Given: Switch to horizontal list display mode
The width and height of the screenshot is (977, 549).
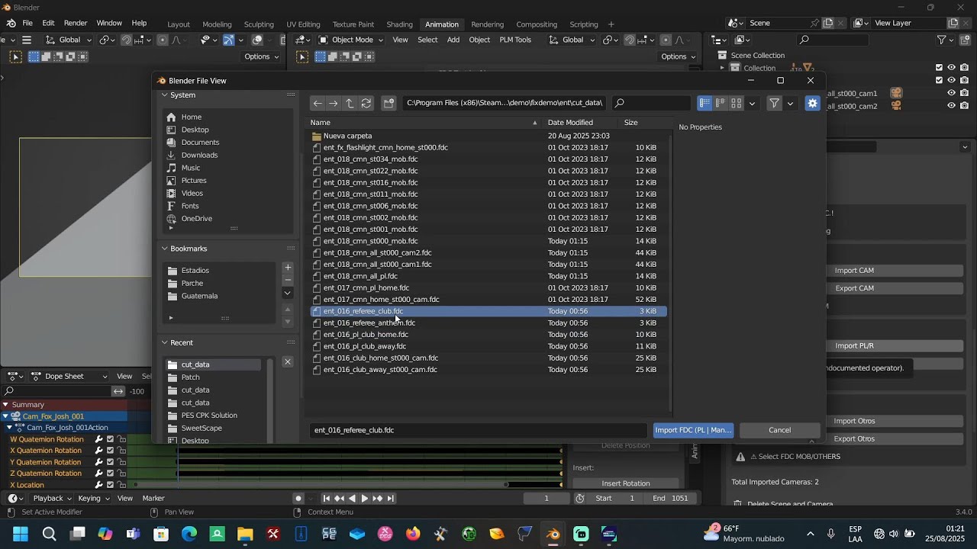Looking at the screenshot, I should [x=721, y=103].
